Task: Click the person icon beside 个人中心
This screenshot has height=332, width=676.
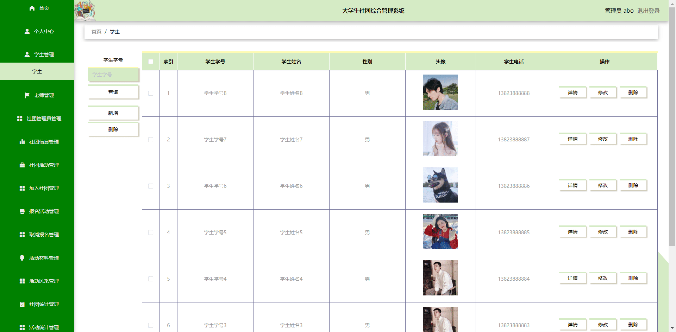Action: (x=27, y=31)
